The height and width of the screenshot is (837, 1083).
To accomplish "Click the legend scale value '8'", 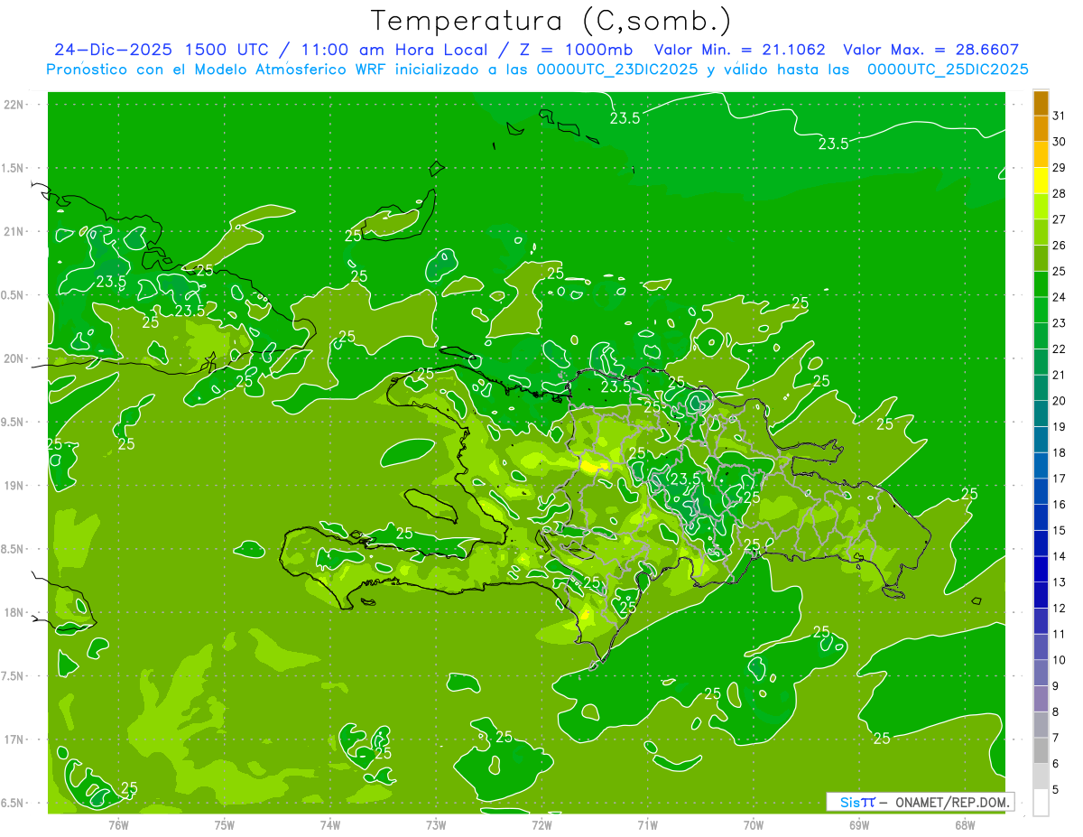I will (1056, 712).
